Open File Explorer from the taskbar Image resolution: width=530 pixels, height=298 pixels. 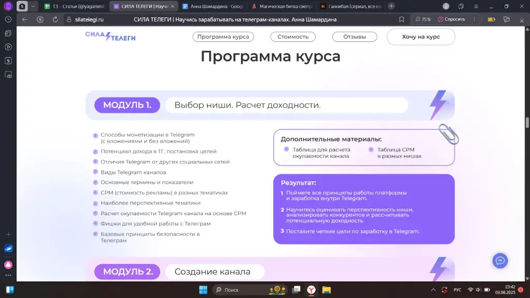(x=326, y=290)
